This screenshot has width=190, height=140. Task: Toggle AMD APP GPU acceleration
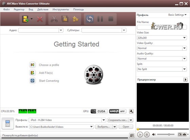(118, 111)
